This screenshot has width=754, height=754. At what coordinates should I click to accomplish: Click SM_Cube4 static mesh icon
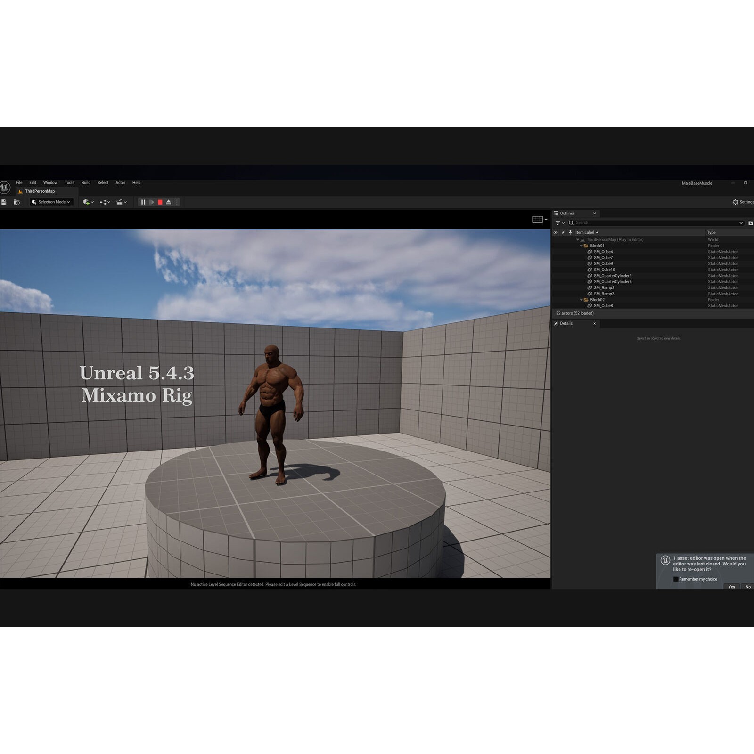590,252
